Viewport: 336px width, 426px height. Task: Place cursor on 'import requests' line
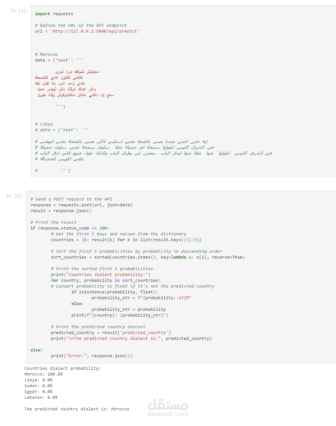[x=54, y=14]
